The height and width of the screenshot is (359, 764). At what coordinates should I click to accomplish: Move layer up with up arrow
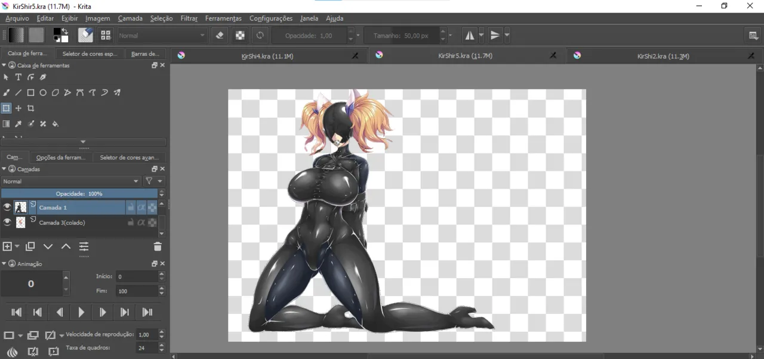[66, 246]
